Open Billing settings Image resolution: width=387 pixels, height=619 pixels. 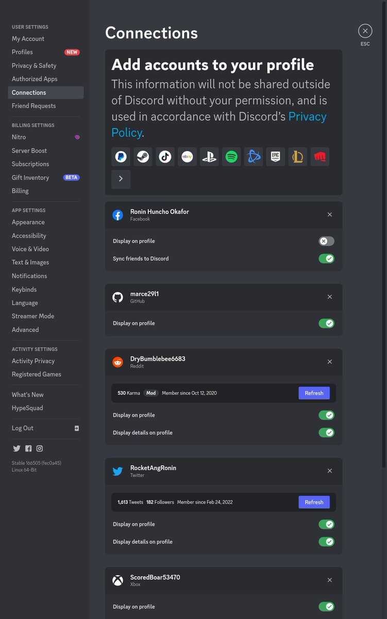[x=46, y=191]
